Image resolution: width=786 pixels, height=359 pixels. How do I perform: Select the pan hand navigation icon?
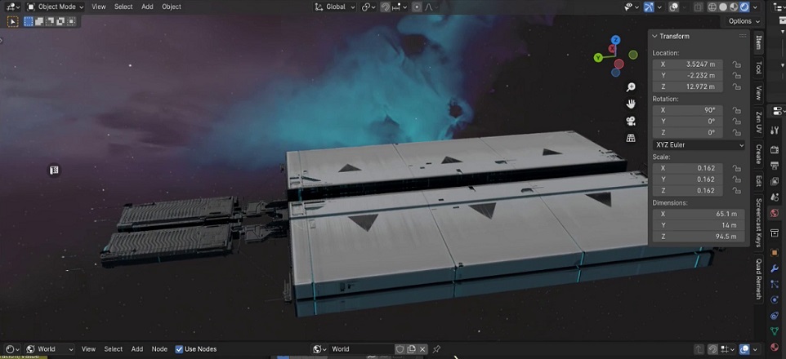[x=631, y=104]
